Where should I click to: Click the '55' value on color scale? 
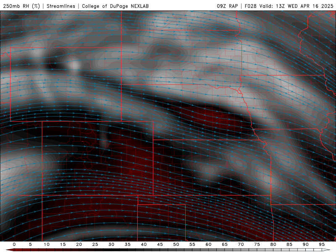[192, 244]
